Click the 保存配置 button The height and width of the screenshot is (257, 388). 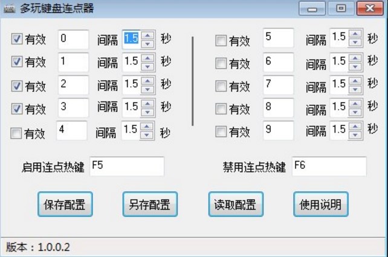[65, 205]
